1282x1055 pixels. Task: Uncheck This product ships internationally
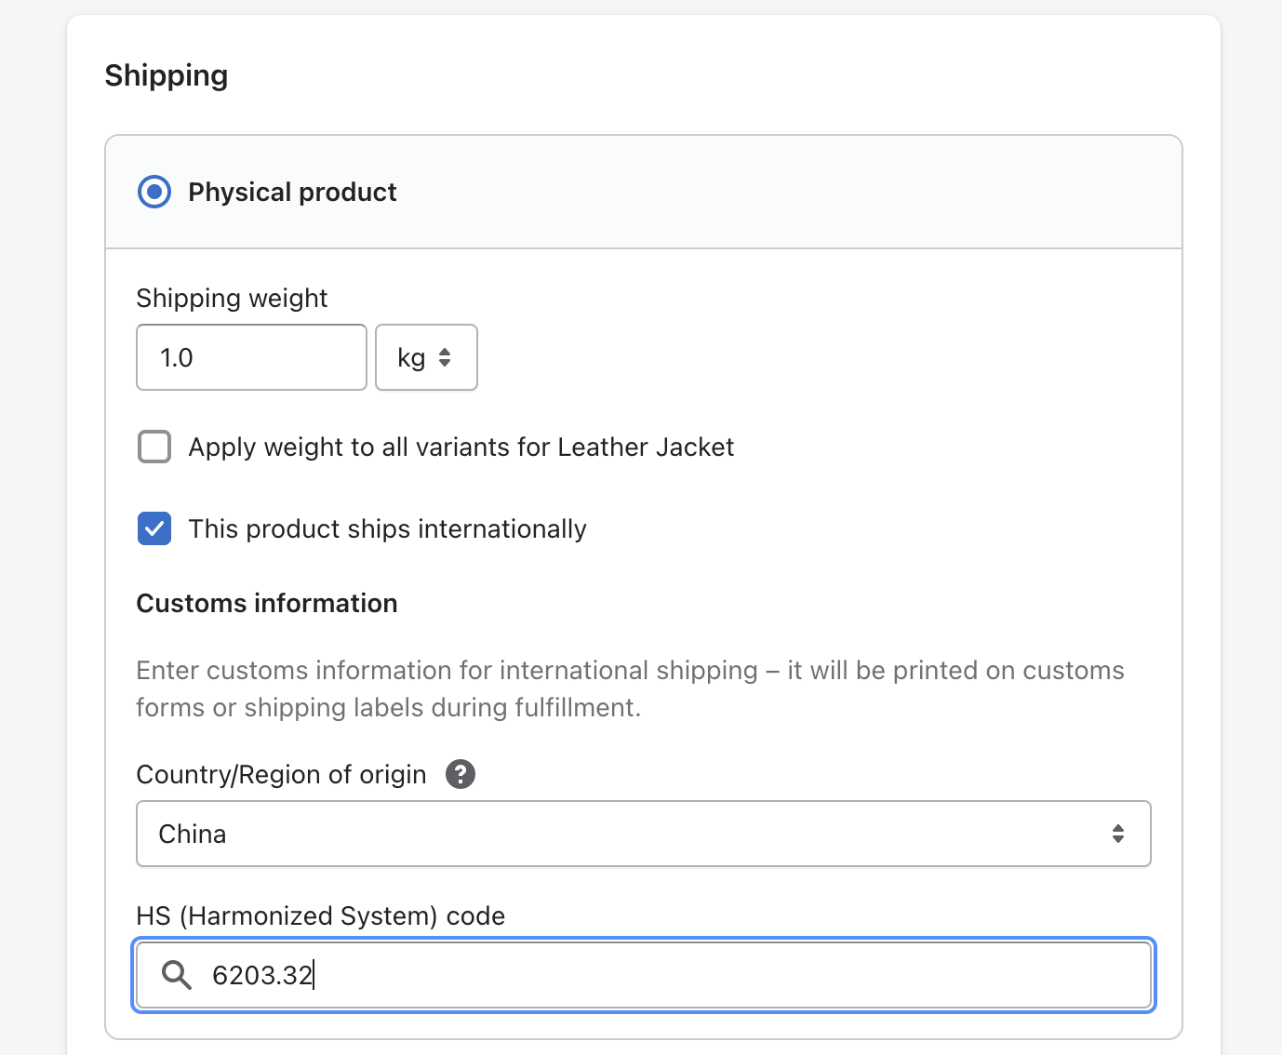(x=154, y=528)
